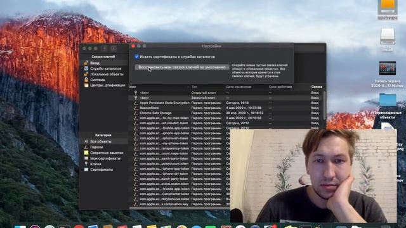
Task: Choose the Сертификаты category icon
Action: [x=86, y=170]
